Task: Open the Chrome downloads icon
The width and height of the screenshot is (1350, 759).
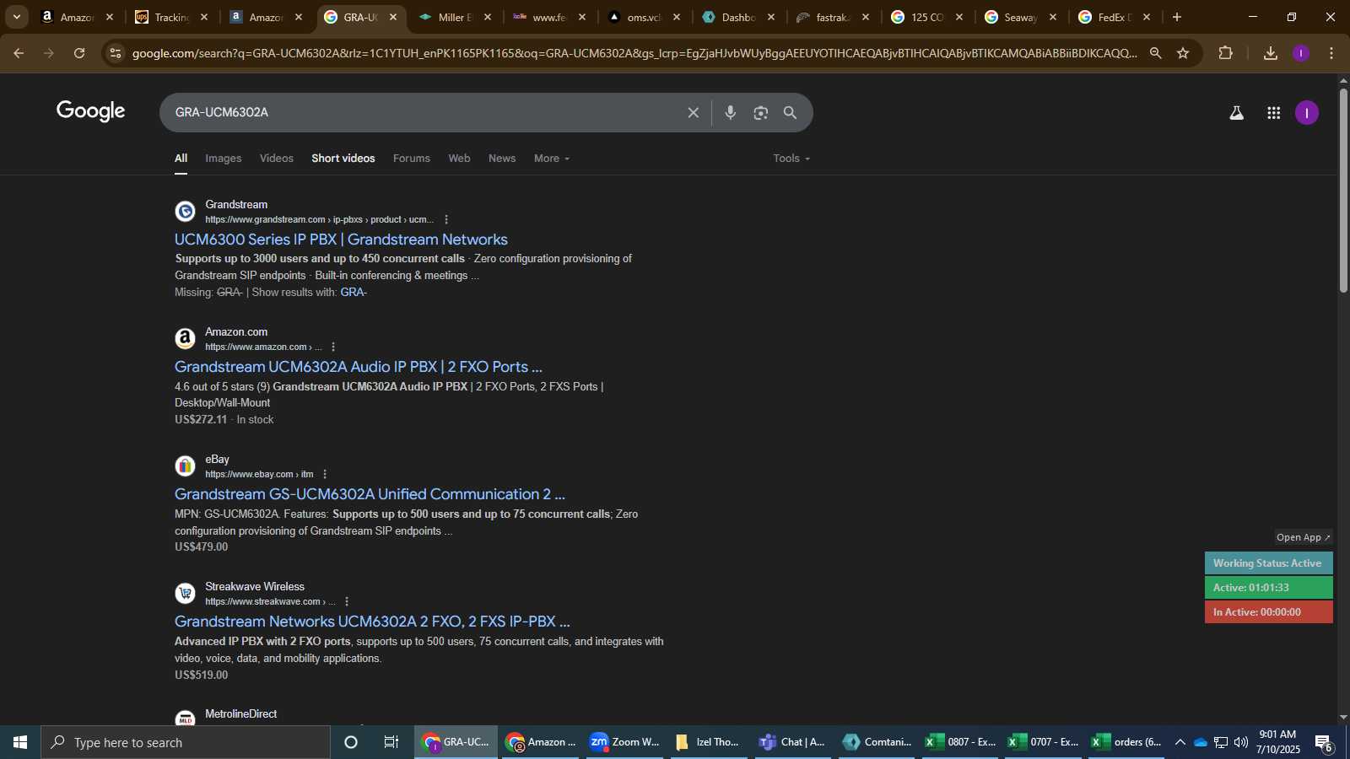Action: pyautogui.click(x=1270, y=53)
